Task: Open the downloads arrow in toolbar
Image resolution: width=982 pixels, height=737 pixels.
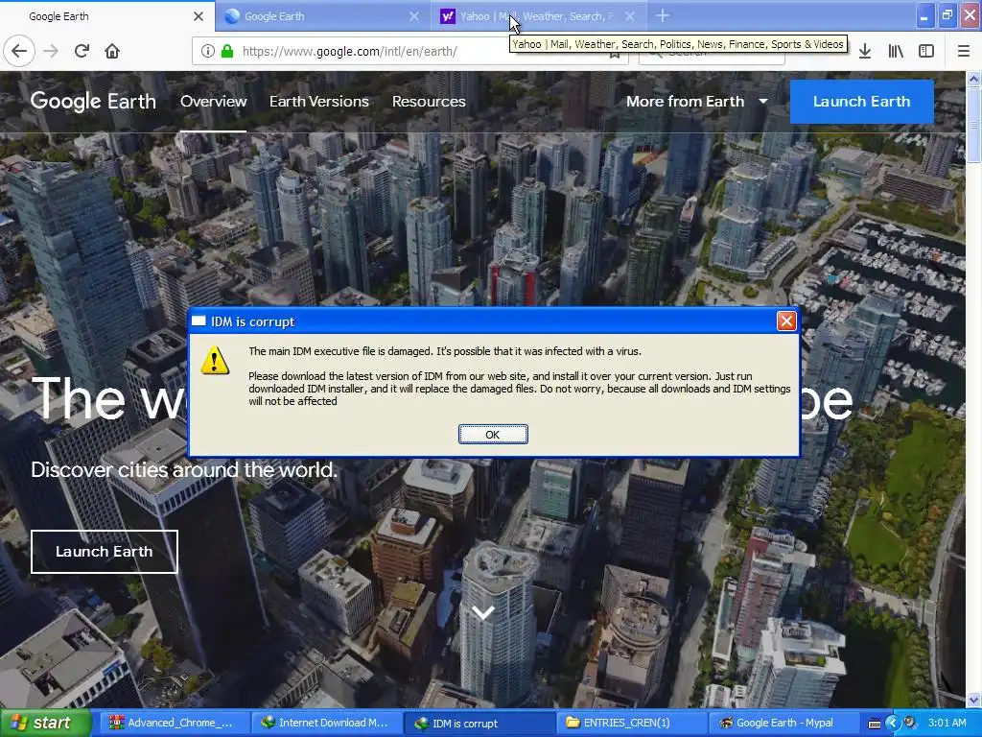Action: point(865,52)
